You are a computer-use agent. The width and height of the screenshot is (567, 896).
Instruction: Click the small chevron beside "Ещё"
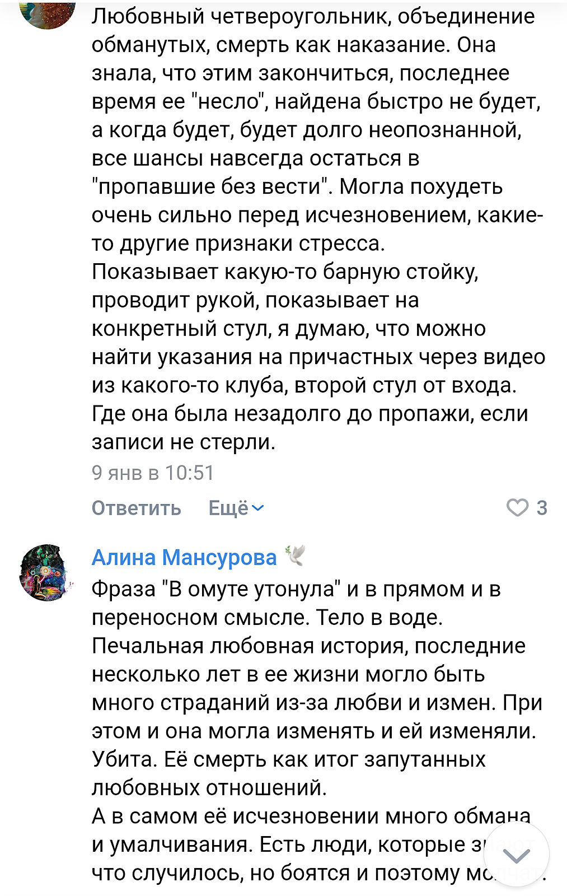pos(258,508)
